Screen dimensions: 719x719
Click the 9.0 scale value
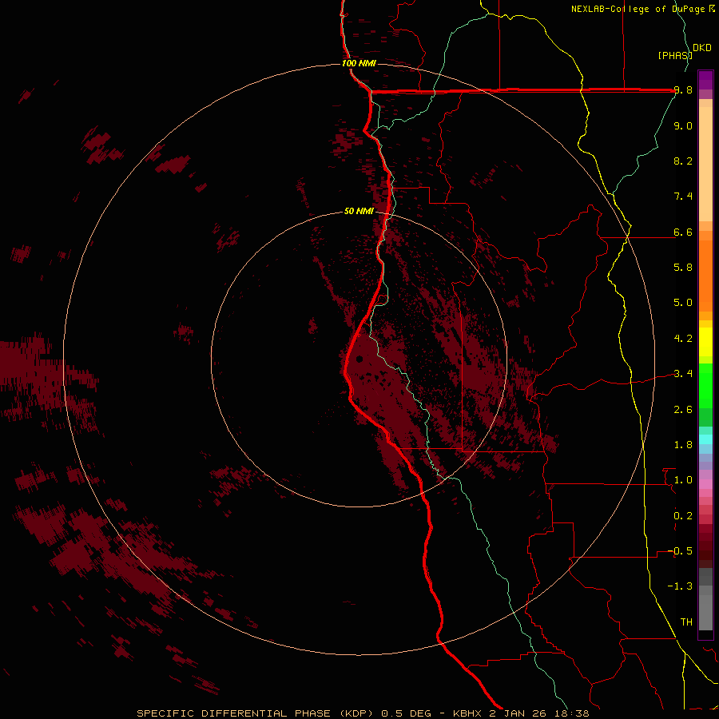point(683,125)
